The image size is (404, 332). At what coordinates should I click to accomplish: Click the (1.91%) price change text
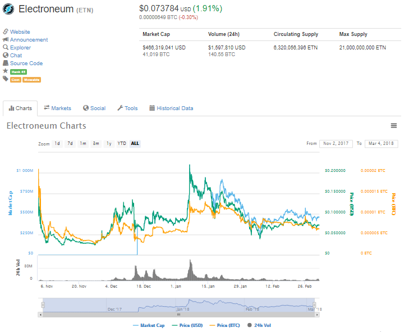tap(208, 8)
